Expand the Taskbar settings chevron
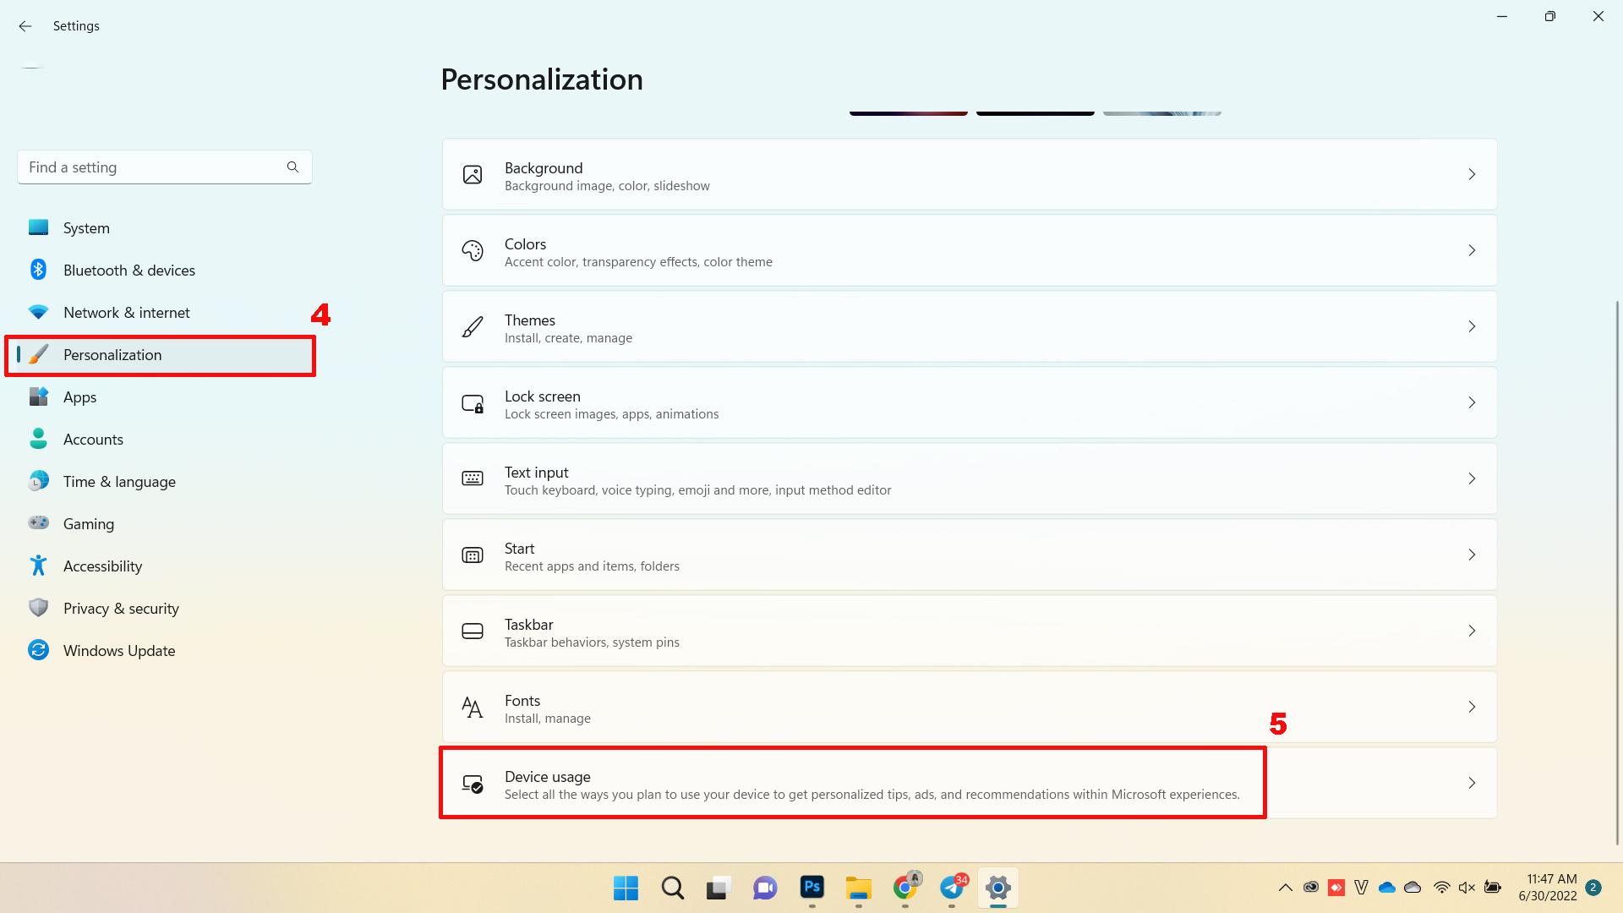Screen dimensions: 1623x913 tap(1472, 631)
